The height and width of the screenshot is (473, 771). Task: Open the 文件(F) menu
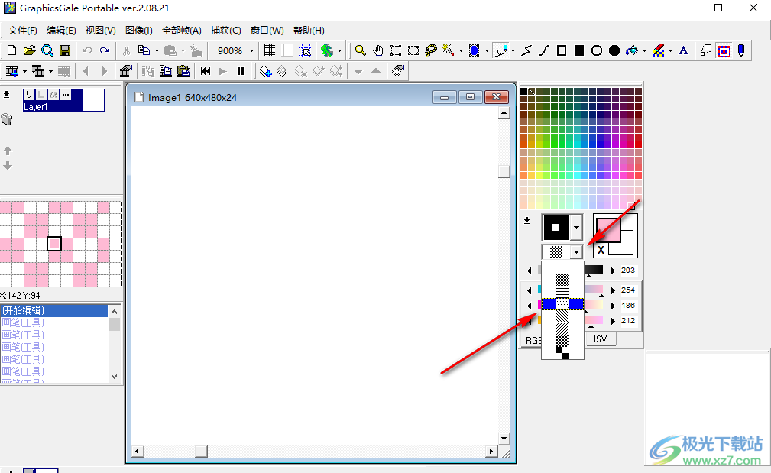23,31
